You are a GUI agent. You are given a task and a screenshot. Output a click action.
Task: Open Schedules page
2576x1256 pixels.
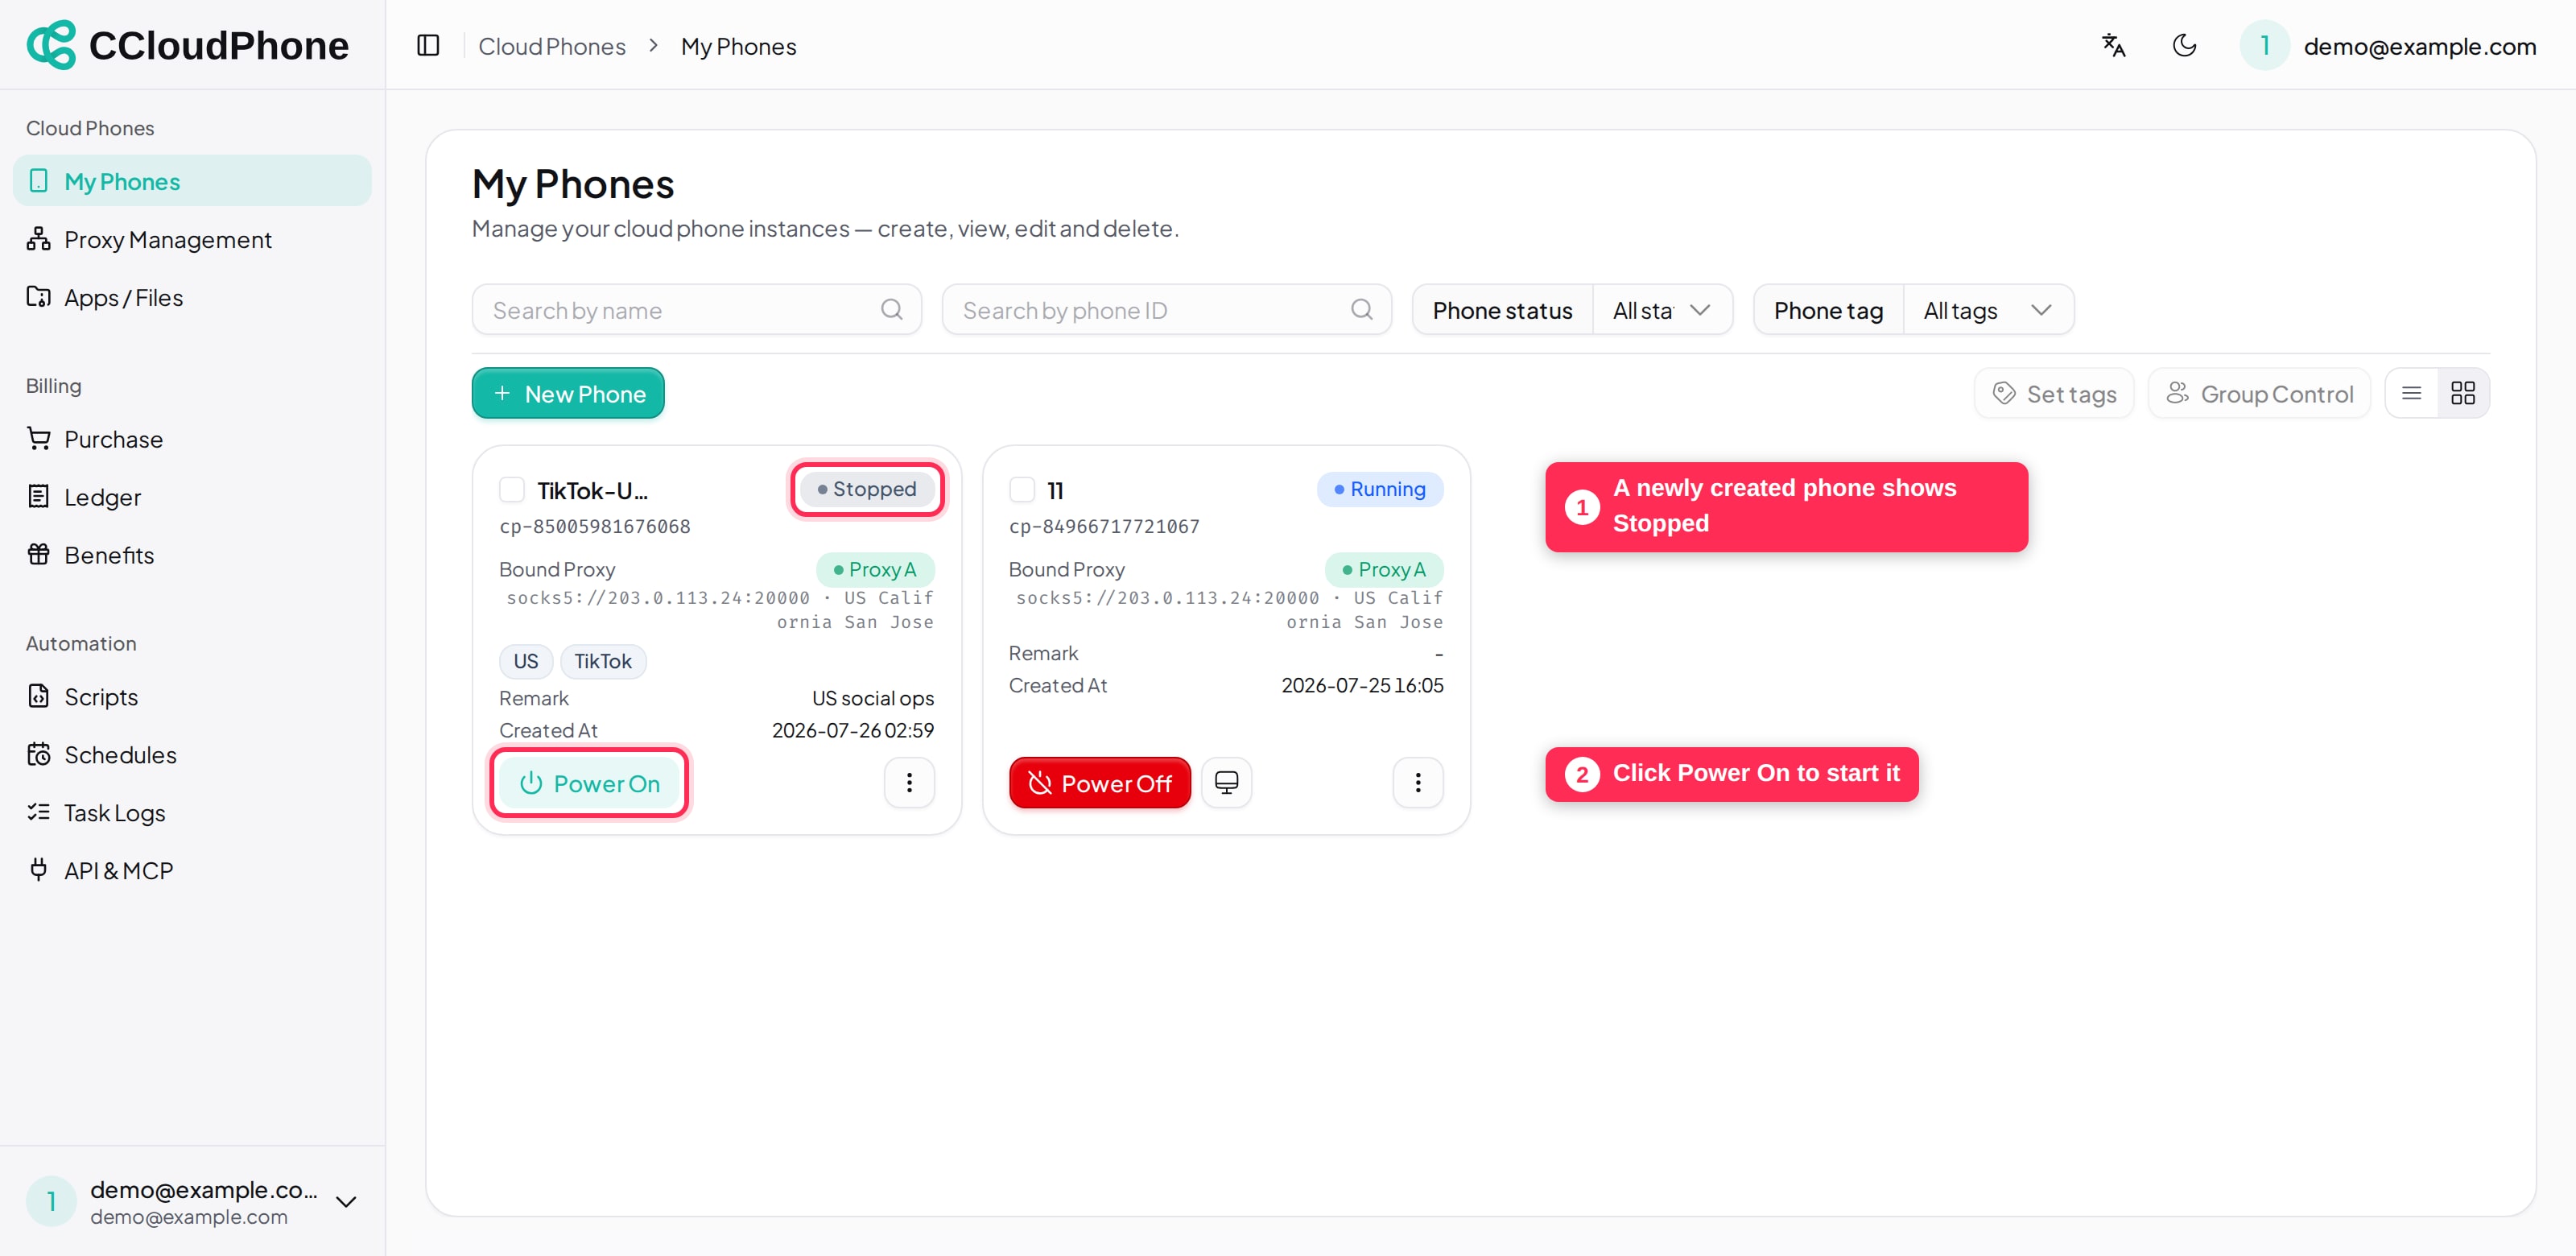(192, 755)
